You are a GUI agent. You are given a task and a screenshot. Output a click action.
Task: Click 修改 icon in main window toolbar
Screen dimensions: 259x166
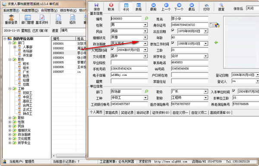click(73, 19)
